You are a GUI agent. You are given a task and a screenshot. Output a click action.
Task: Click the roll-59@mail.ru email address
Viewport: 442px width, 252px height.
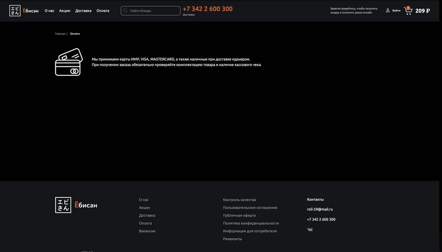320,209
